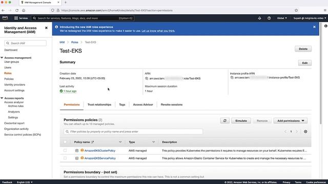Screen dimensions: 328x184
Task: Switch to the Revoke sessions tab
Action: pos(172,104)
